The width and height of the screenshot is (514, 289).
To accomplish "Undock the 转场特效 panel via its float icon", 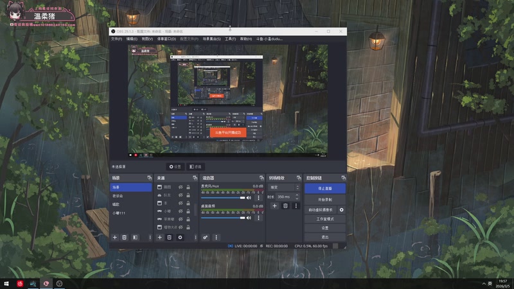I will (x=299, y=178).
